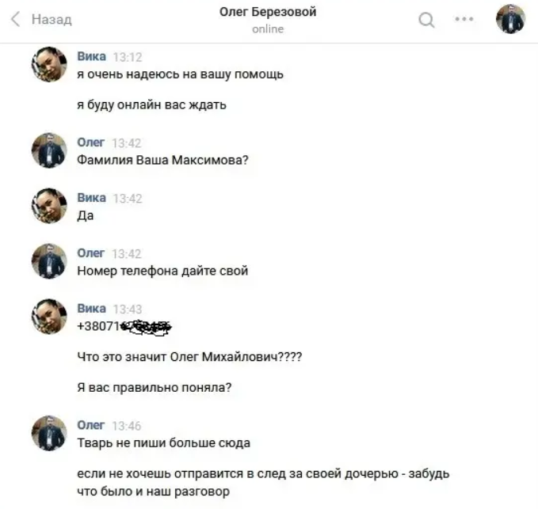Open Олег Березовой profile photo in header
This screenshot has height=509, width=538.
click(510, 19)
